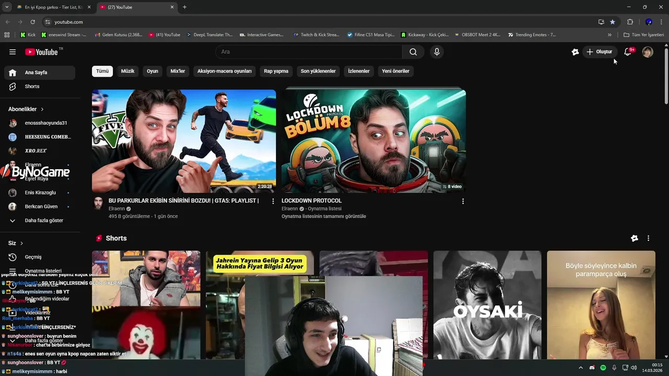Open HEESEUNG COMEB... subscription channel
Image resolution: width=669 pixels, height=376 pixels.
40,137
